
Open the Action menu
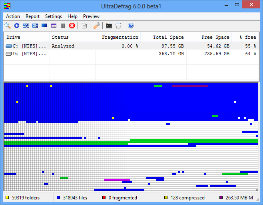point(13,16)
